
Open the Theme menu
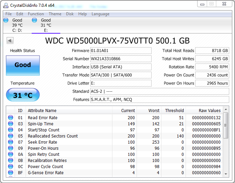tap(55, 14)
